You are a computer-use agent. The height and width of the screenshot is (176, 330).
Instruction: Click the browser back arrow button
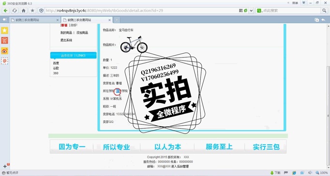click(x=6, y=11)
